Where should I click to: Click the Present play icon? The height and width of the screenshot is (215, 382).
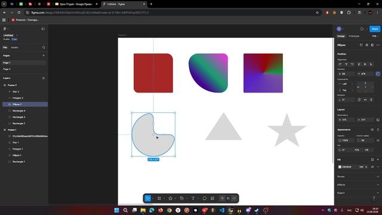click(362, 29)
